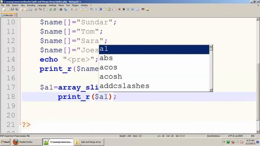Image resolution: width=260 pixels, height=146 pixels.
Task: Open Find with the binoculars icon
Action: pyautogui.click(x=61, y=9)
